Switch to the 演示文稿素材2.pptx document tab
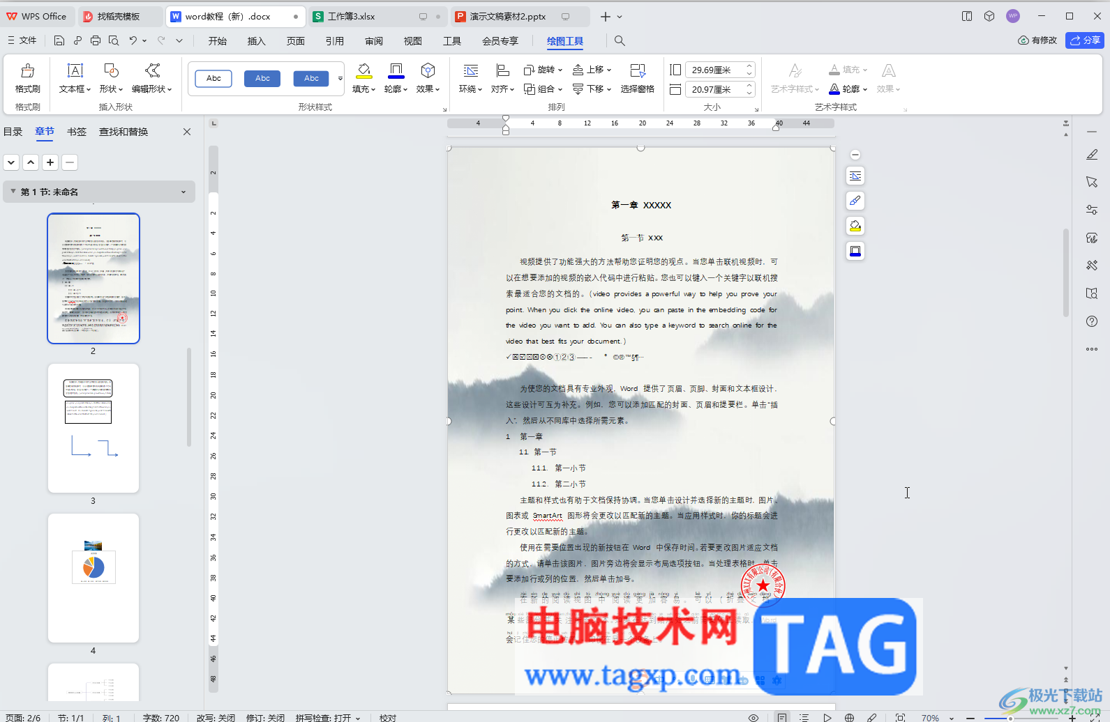 pyautogui.click(x=520, y=16)
